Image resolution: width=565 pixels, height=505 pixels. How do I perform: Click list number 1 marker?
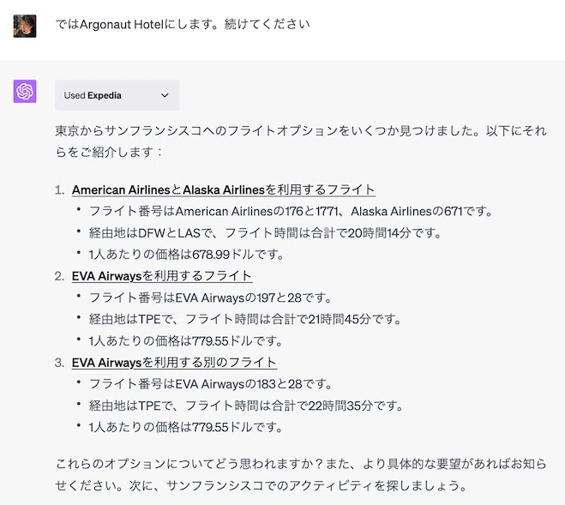59,190
